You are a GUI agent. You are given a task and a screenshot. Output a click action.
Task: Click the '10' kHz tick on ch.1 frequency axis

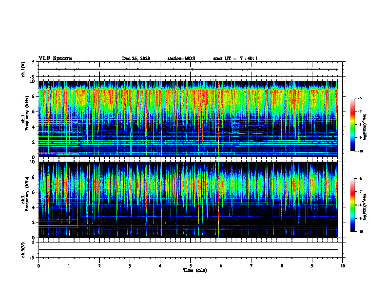(34, 81)
